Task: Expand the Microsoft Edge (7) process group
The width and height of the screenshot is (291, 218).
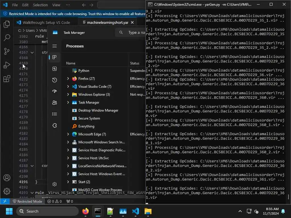Action: pos(68,134)
